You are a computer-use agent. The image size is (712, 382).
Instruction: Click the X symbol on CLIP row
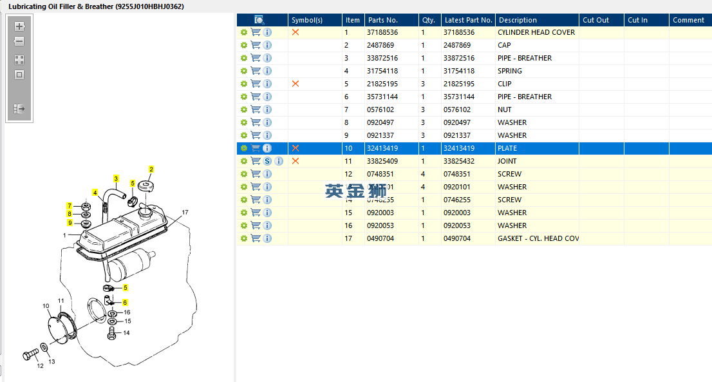[x=295, y=84]
